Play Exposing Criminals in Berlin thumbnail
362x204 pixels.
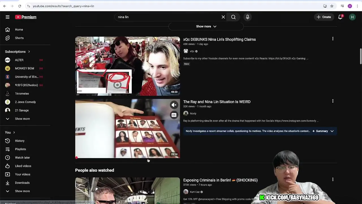click(x=128, y=191)
